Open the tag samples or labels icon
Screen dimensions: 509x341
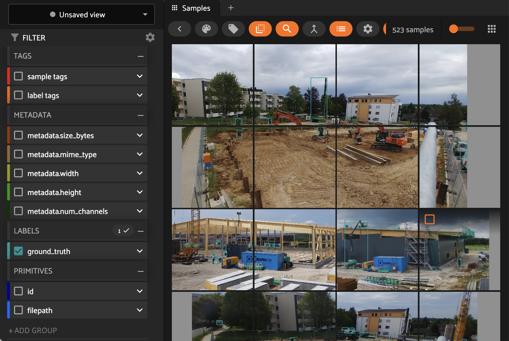point(233,29)
